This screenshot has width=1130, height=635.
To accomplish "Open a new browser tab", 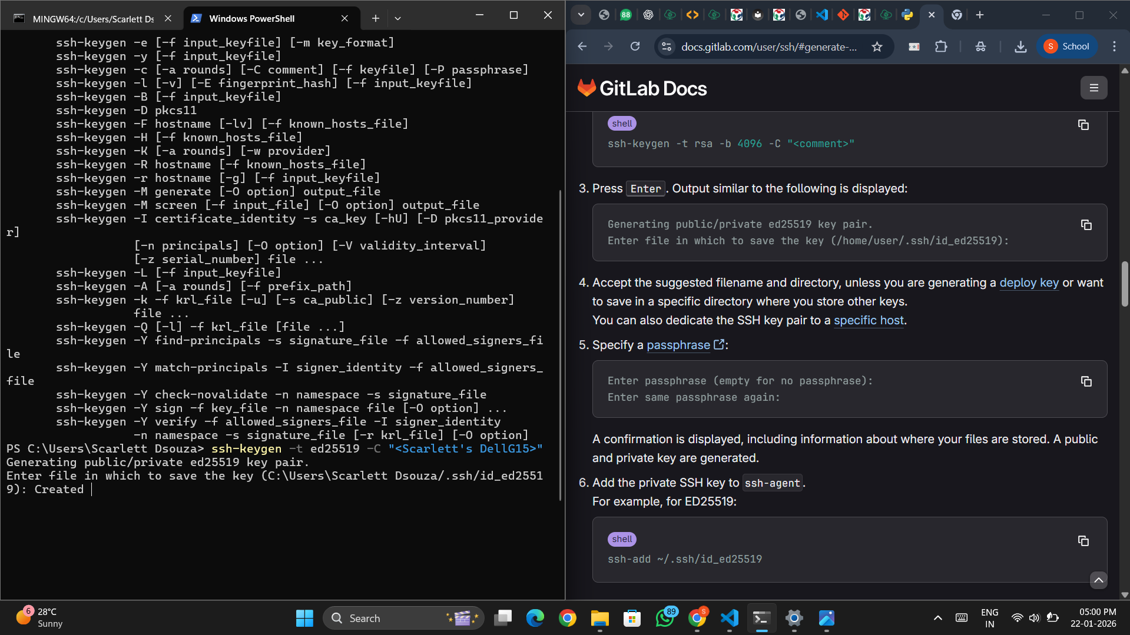I will click(x=980, y=15).
